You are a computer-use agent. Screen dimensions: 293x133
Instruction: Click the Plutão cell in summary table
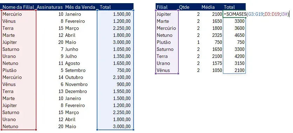coord(164,42)
